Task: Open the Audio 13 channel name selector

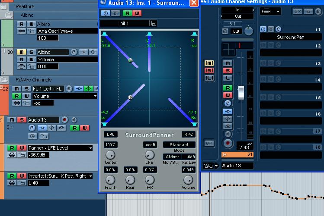Action: (x=237, y=166)
